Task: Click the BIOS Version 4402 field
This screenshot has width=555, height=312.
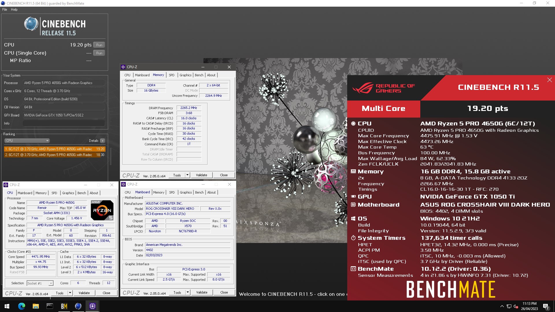Action: click(x=188, y=250)
